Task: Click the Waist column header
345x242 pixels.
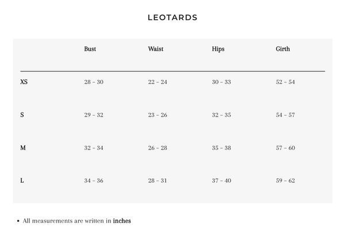Action: [155, 49]
